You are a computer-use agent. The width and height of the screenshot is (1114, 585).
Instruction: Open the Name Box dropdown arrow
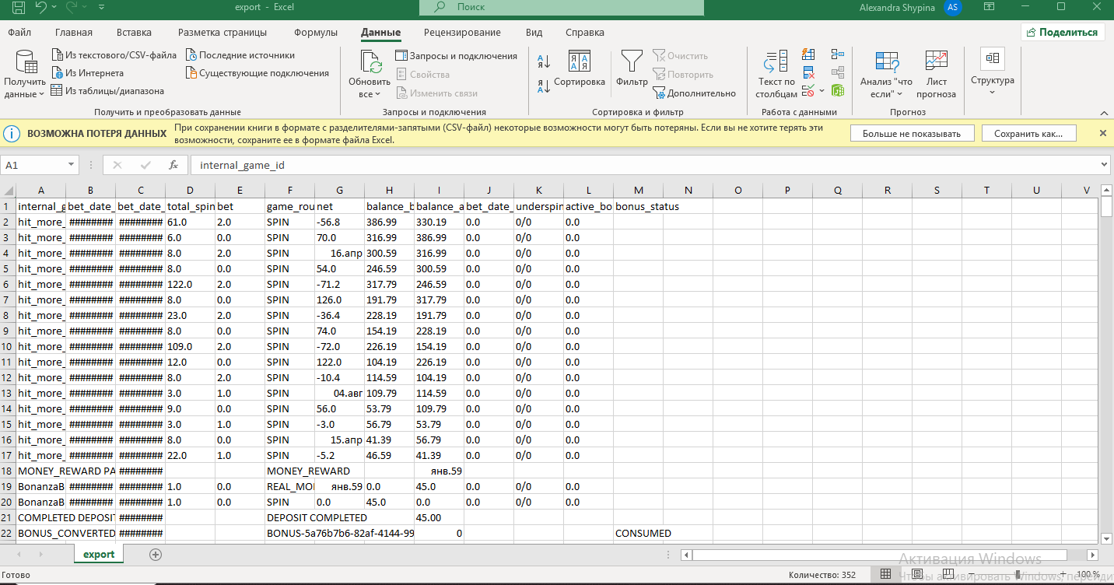click(x=72, y=165)
